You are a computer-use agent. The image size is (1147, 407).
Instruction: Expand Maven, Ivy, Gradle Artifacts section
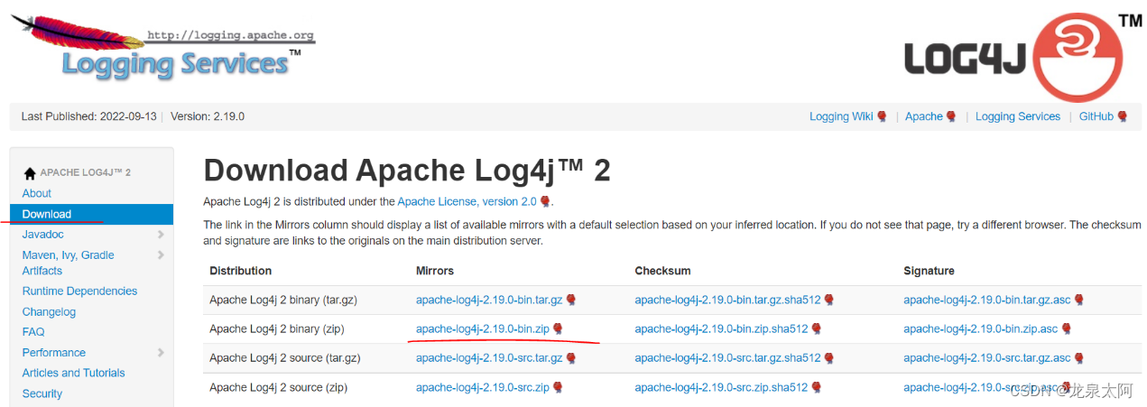(x=161, y=255)
